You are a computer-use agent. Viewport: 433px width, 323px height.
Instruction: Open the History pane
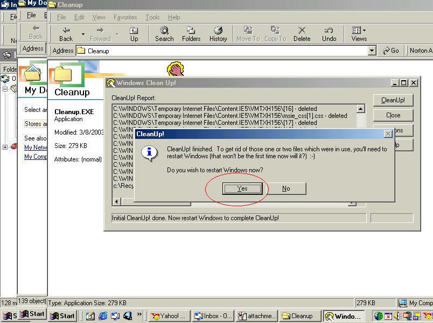click(x=218, y=34)
